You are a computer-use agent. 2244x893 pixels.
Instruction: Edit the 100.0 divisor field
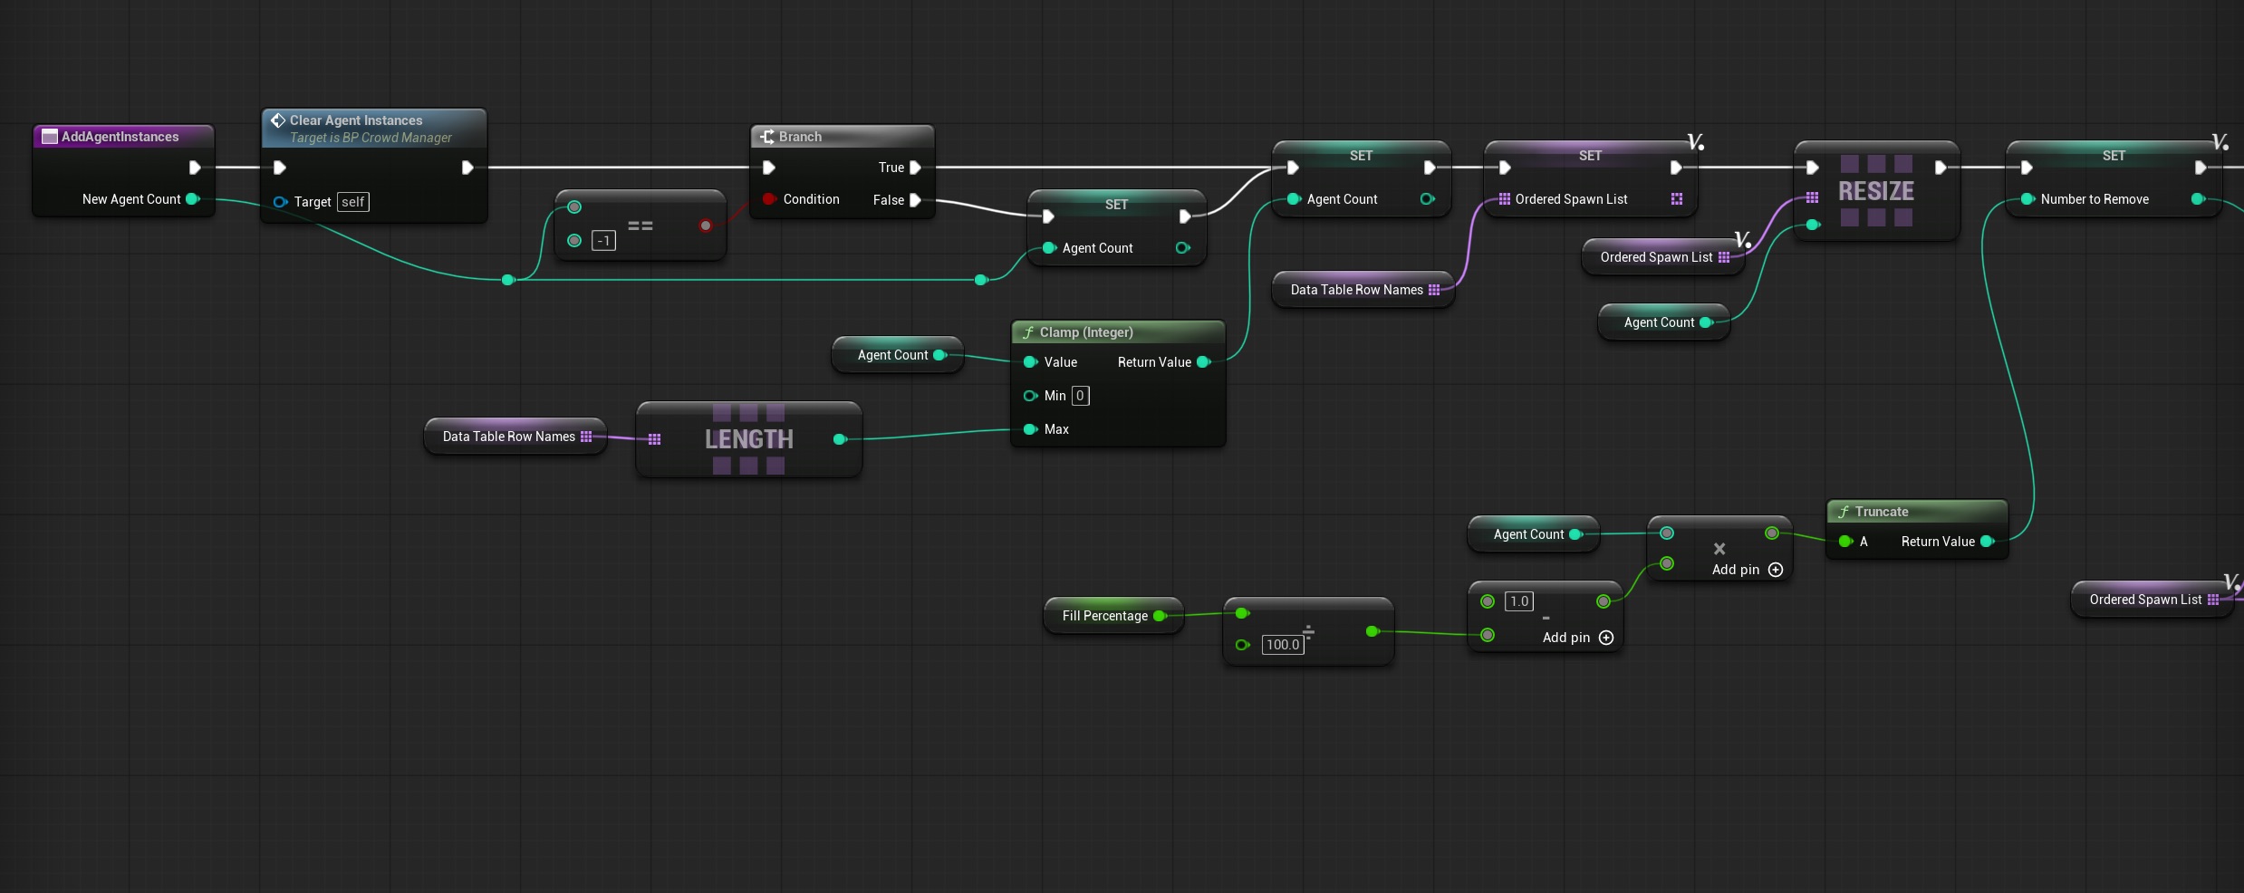point(1283,645)
